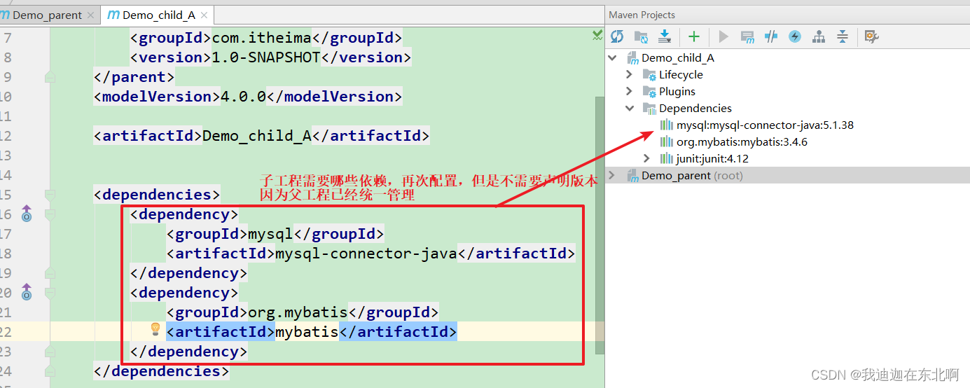Screen dimensions: 970x388
Task: Click gutter marker on line 16
Action: [27, 214]
